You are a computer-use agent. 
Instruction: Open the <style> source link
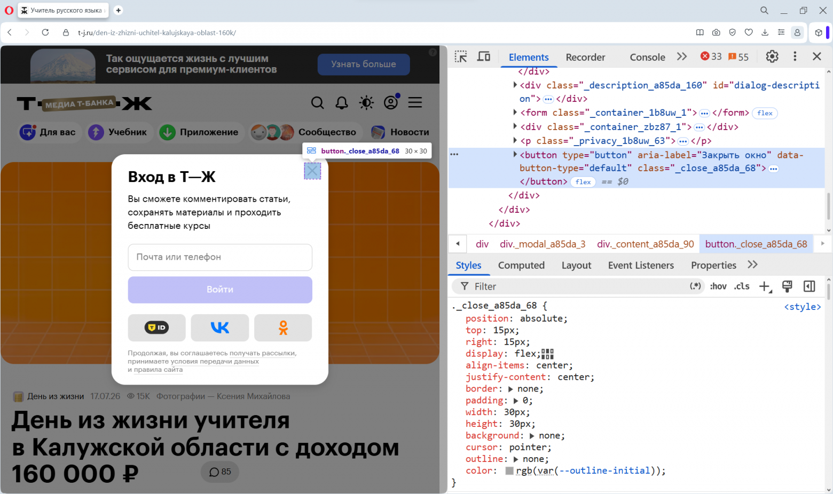click(x=802, y=307)
